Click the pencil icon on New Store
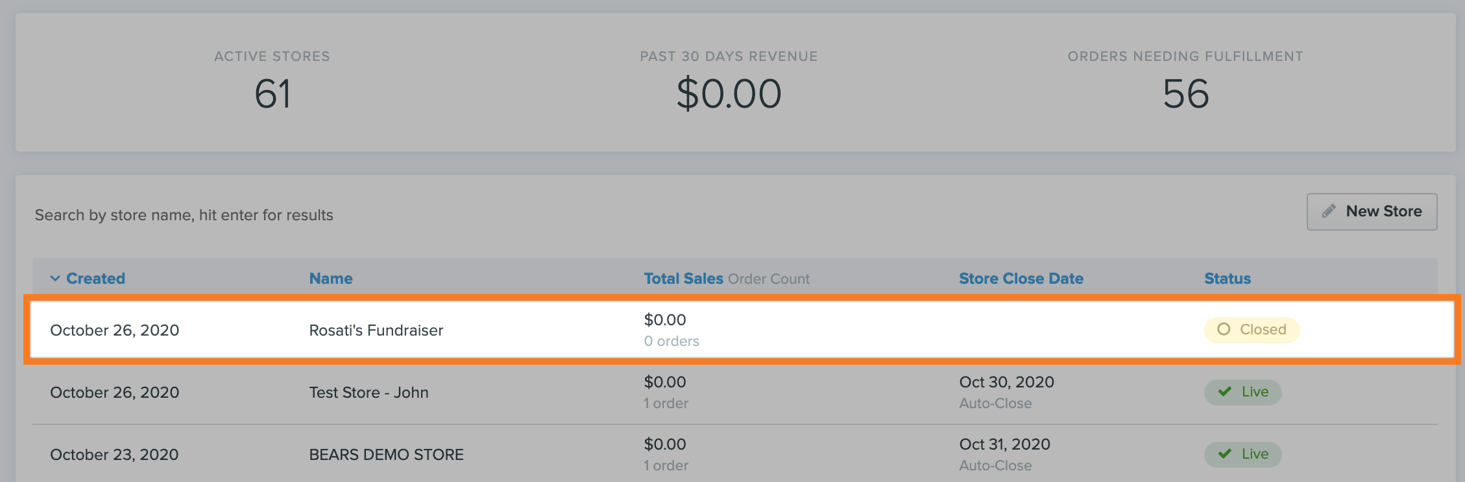The height and width of the screenshot is (482, 1465). (1329, 211)
